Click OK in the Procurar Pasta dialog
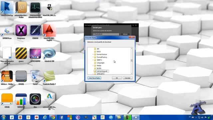The image size is (213, 120). [117, 78]
